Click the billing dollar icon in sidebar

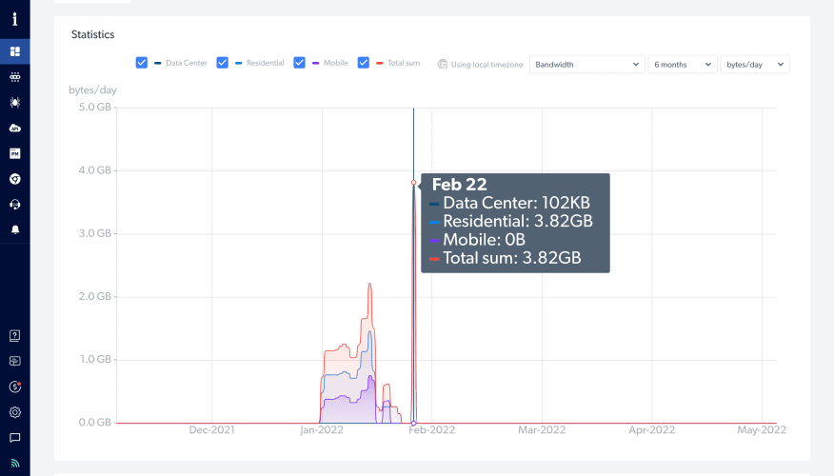15,387
